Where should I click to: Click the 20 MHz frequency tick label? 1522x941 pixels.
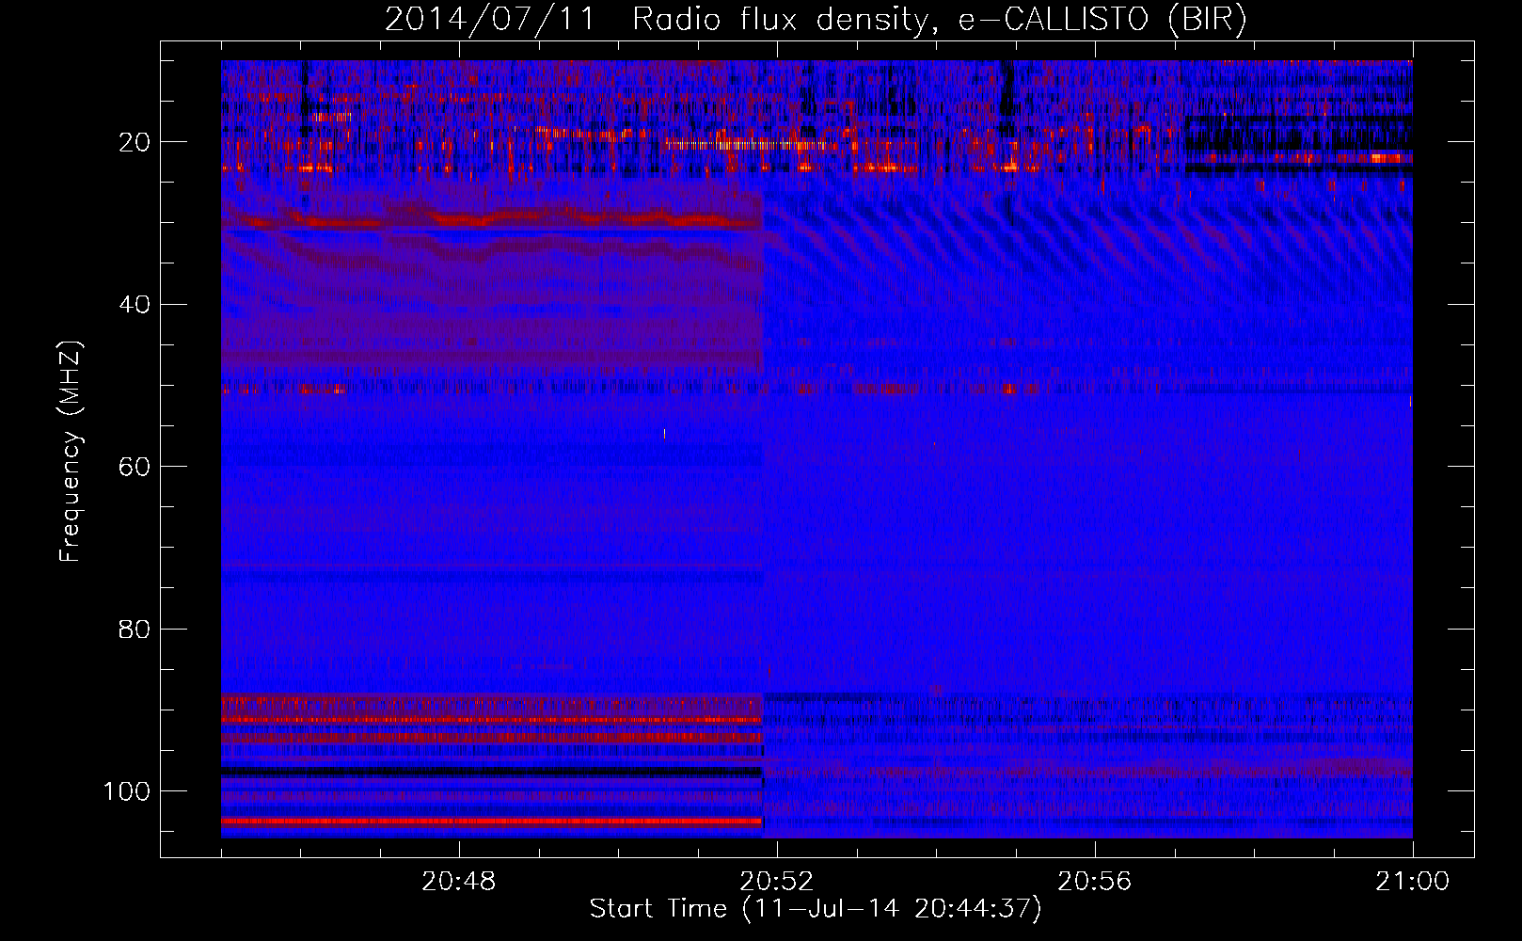click(135, 142)
